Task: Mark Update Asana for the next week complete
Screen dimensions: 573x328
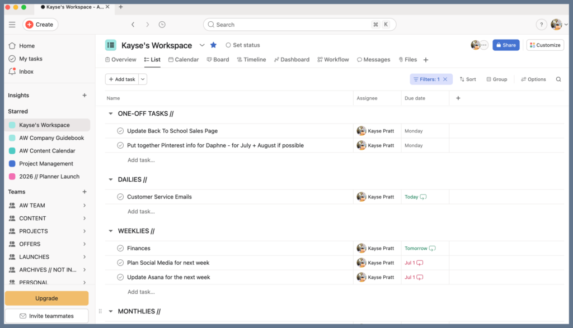Action: (120, 277)
